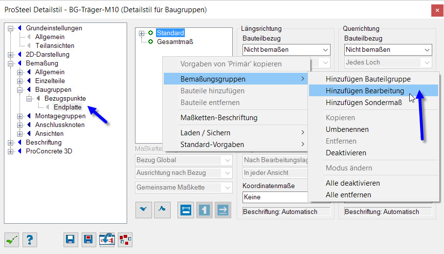Click the blue floppy disk save icon

click(70, 240)
